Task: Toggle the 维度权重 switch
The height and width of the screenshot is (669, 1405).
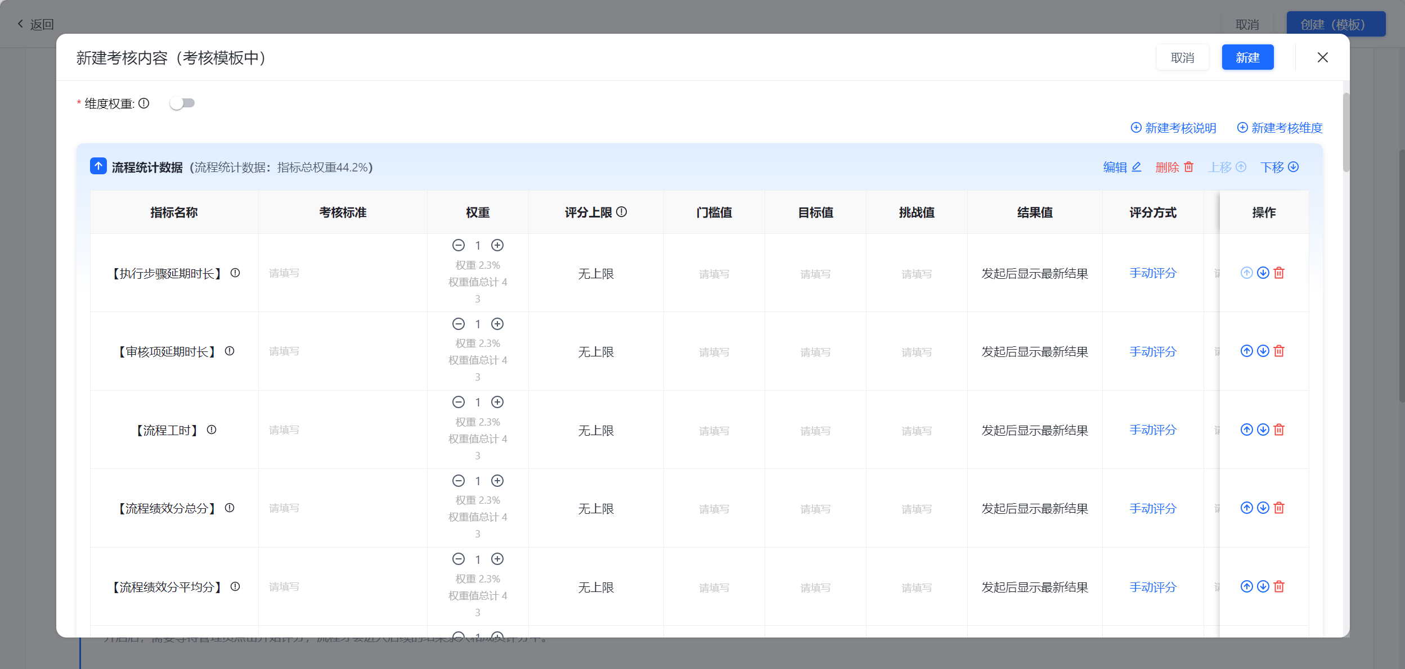Action: click(x=182, y=103)
